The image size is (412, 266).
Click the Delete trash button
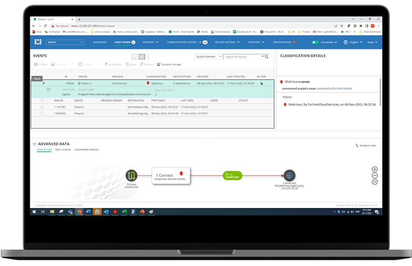131,64
